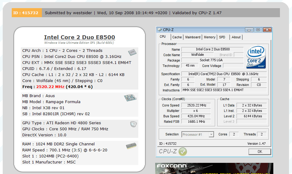Click the 'GPU Type : ATI Radeon HD 4800 Series' line
Image resolution: width=292 pixels, height=174 pixels.
tap(62, 123)
